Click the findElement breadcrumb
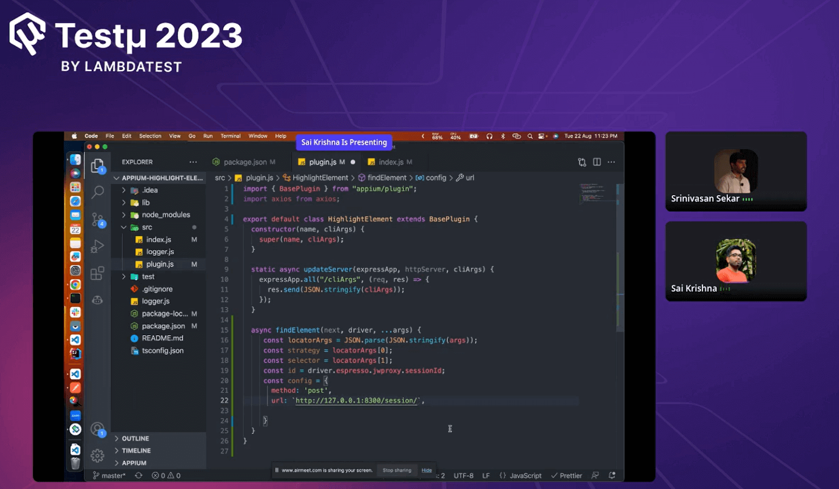Screen dimensions: 839x489 (382, 178)
